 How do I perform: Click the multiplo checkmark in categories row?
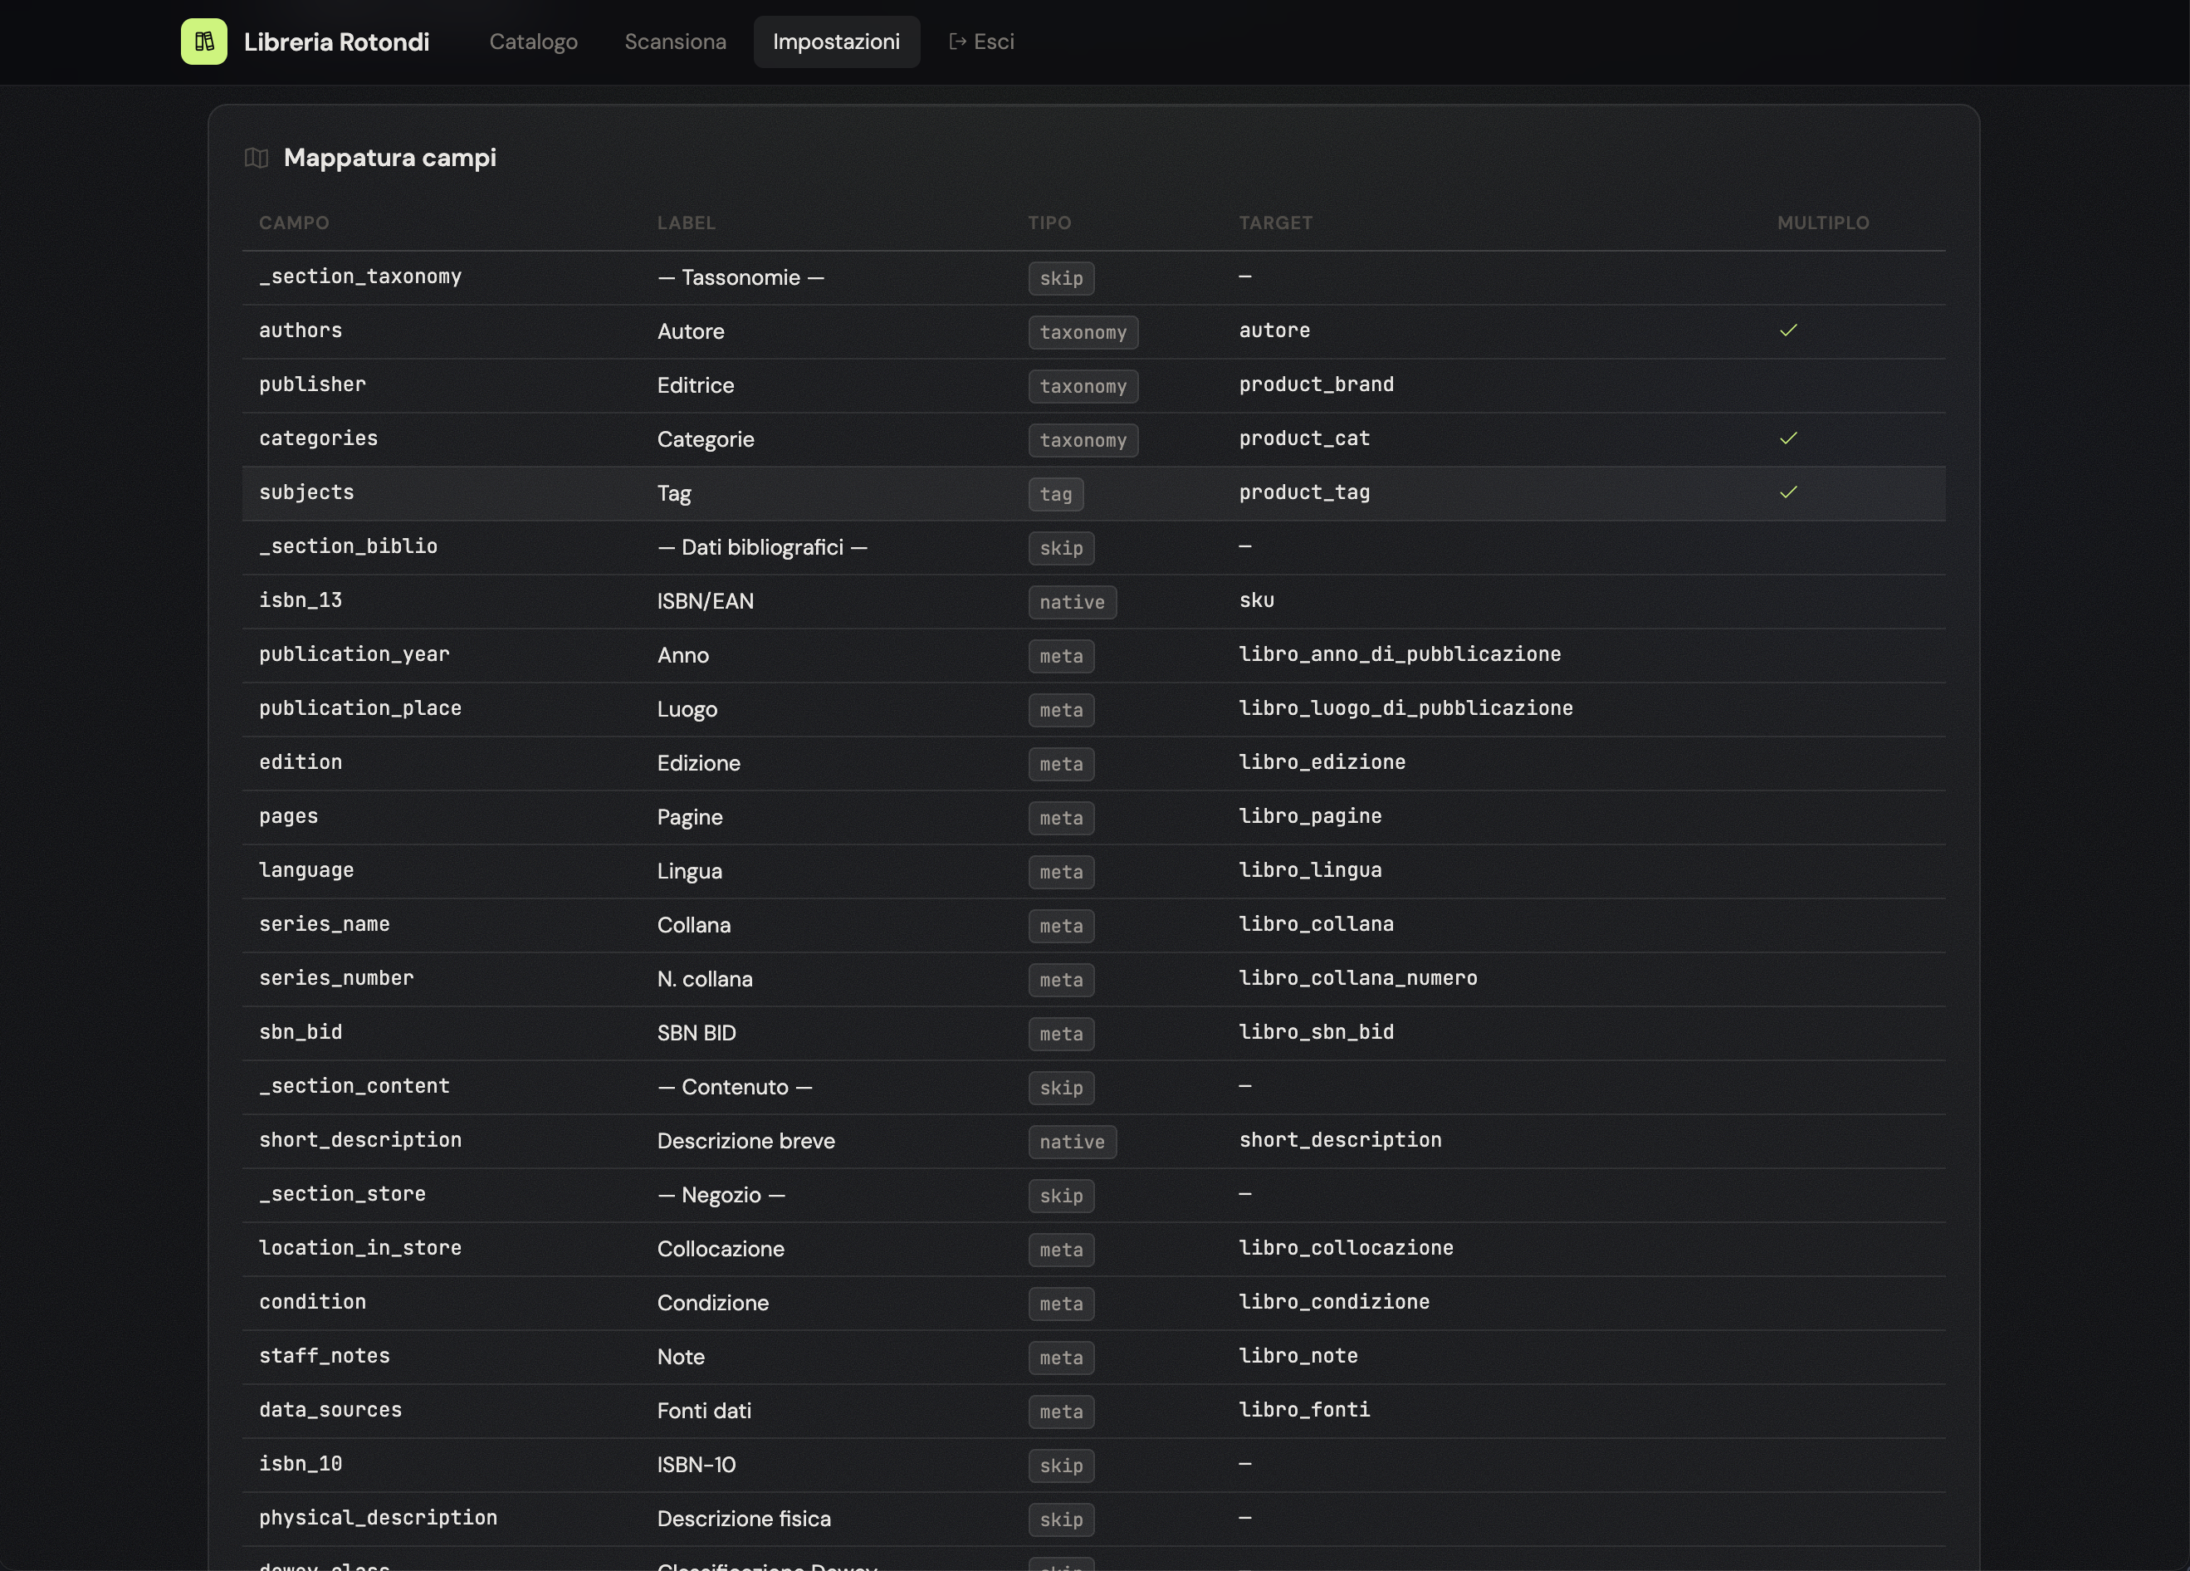pos(1787,438)
